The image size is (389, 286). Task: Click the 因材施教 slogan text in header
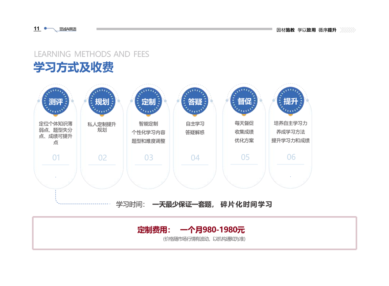[x=285, y=30]
